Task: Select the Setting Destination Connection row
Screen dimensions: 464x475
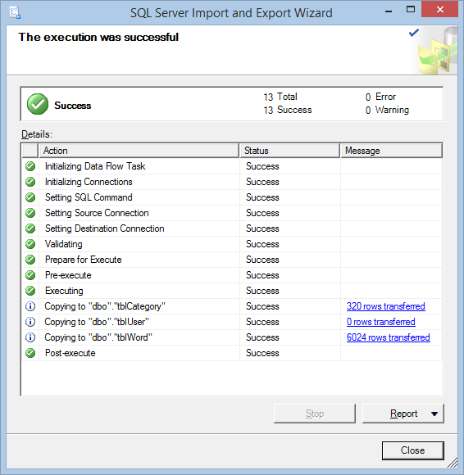Action: click(x=232, y=228)
